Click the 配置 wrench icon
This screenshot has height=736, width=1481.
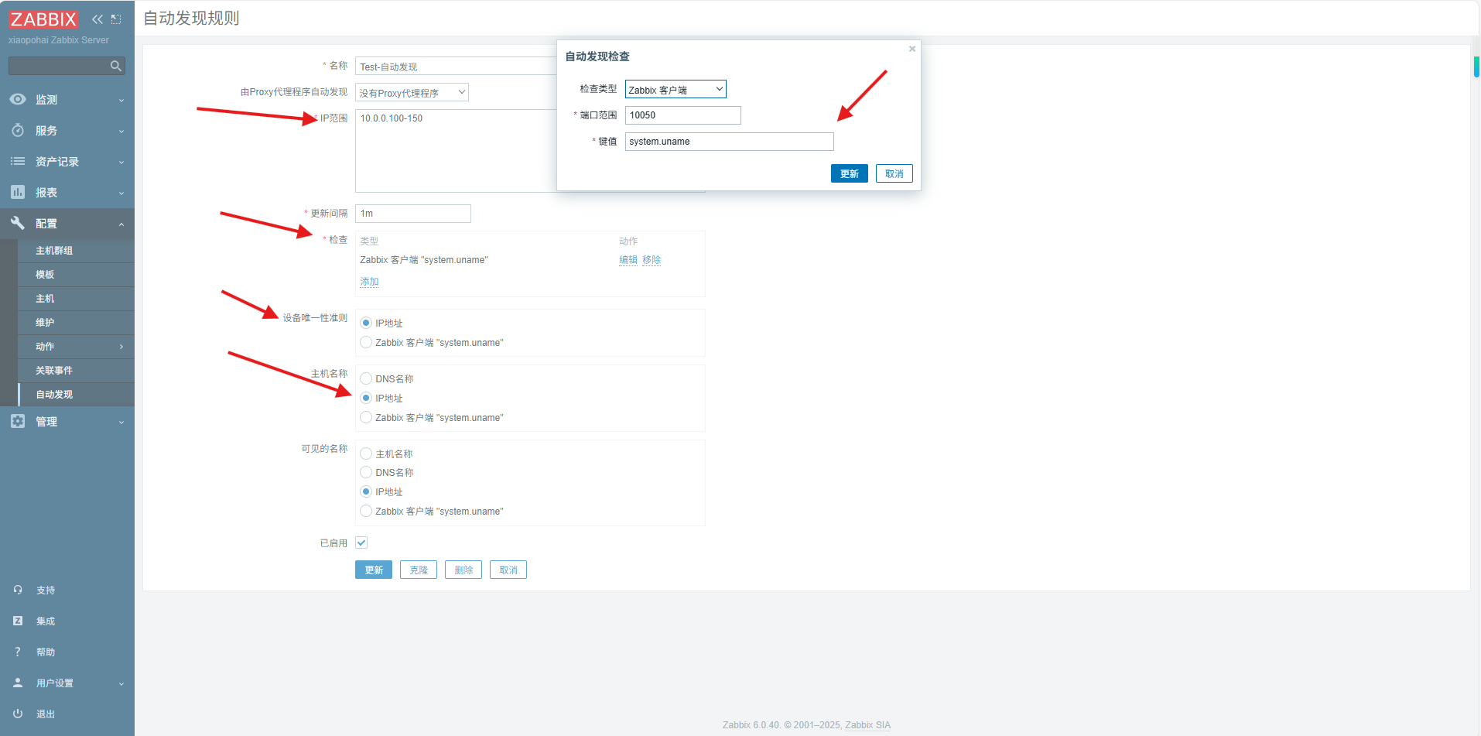[18, 223]
